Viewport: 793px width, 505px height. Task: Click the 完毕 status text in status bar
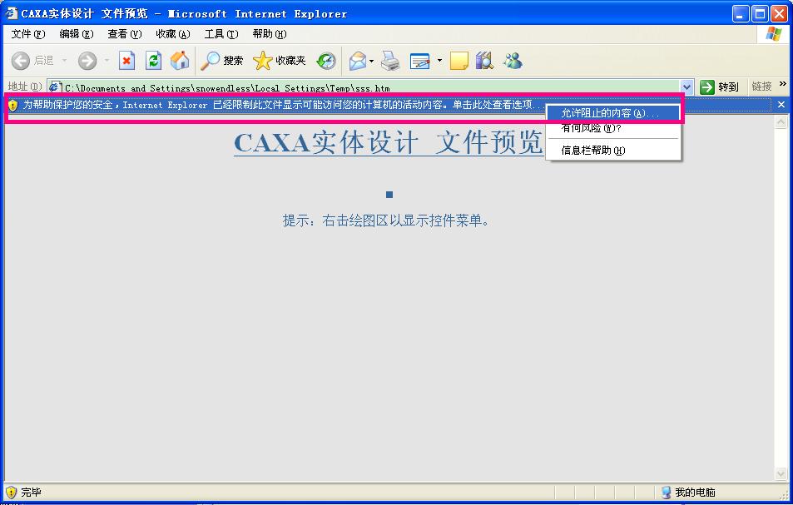point(31,493)
